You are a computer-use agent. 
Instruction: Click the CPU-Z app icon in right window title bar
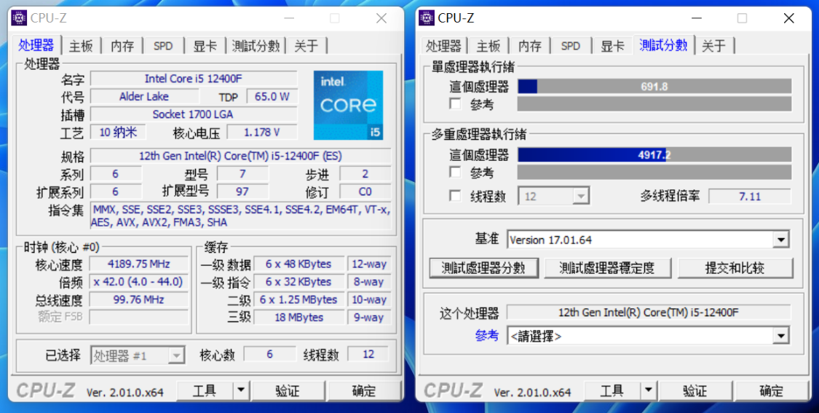427,17
